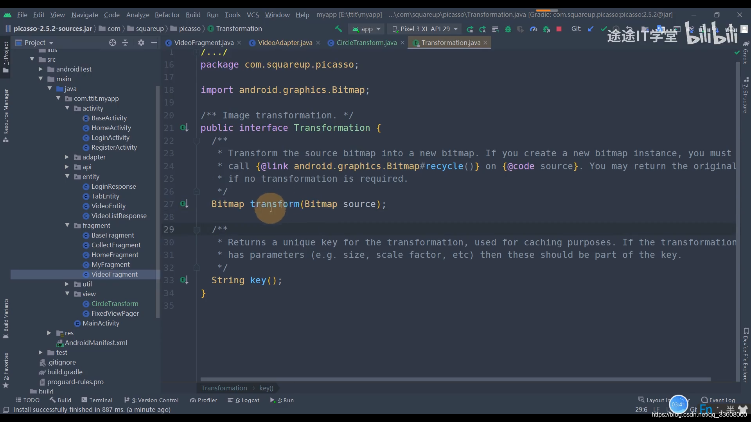Click the Debug app bug icon
The width and height of the screenshot is (751, 422).
[x=508, y=29]
